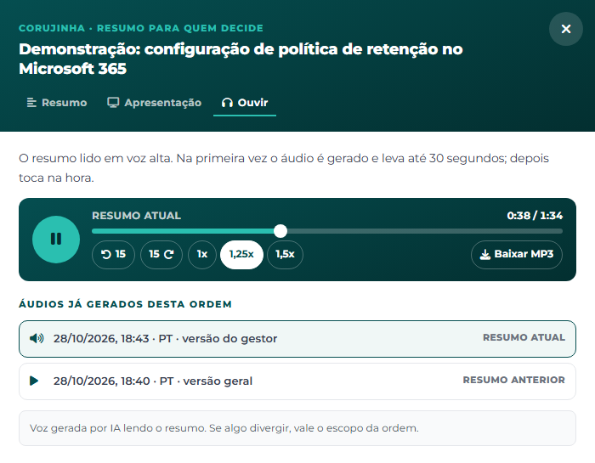This screenshot has width=595, height=463.
Task: Click the title Demonstração: configuração de política
Action: click(241, 59)
